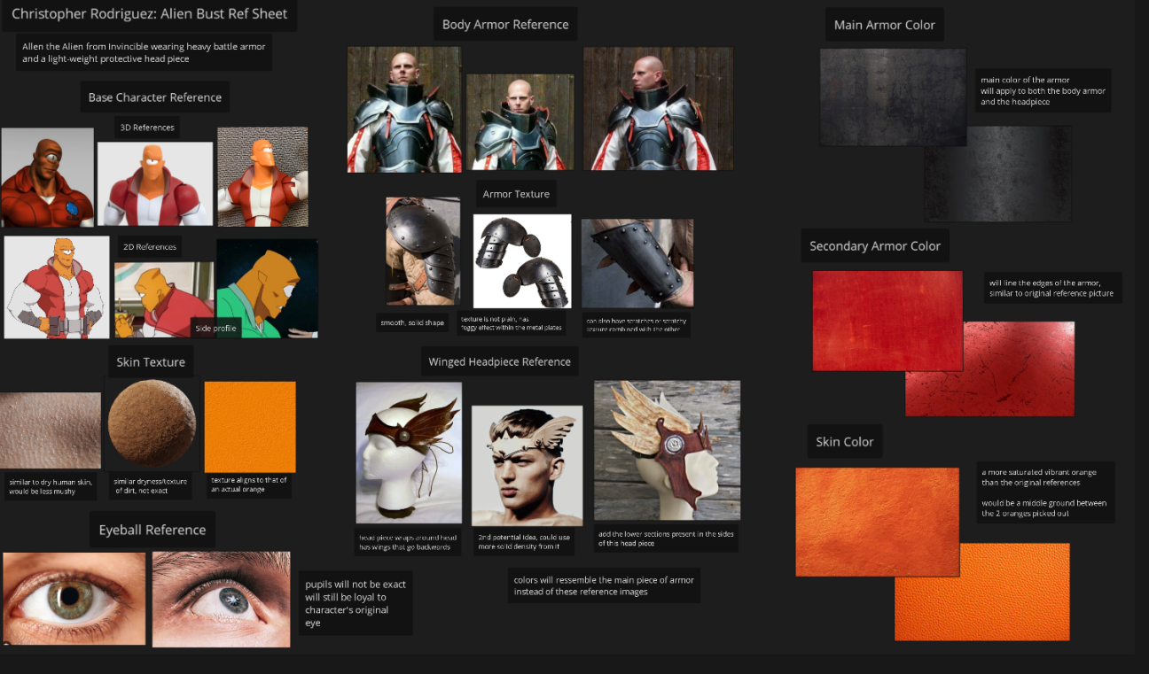Click the 'texture is not plain' caption

pyautogui.click(x=513, y=323)
